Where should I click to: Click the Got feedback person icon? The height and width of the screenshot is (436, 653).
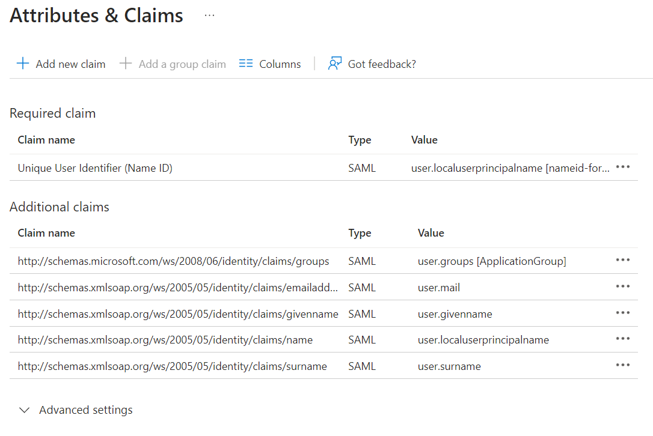pos(335,64)
